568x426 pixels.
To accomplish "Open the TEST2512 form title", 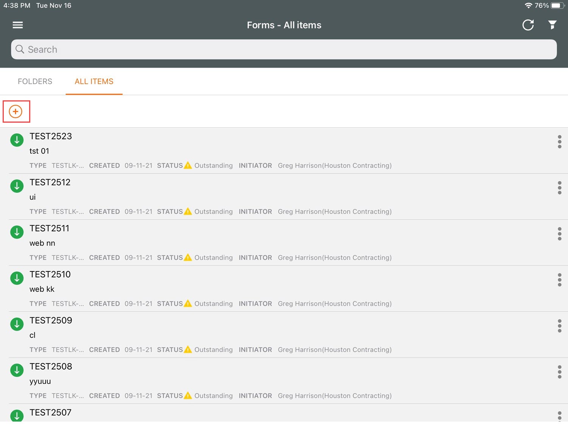I will click(50, 183).
